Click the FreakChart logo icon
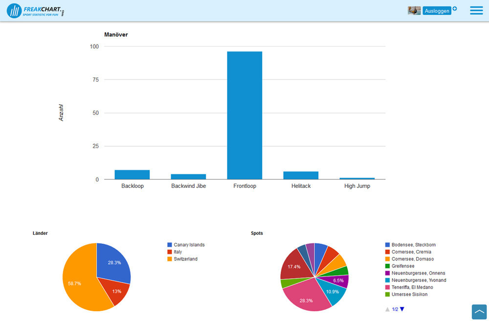Screen dimensions: 489x321 [14, 11]
